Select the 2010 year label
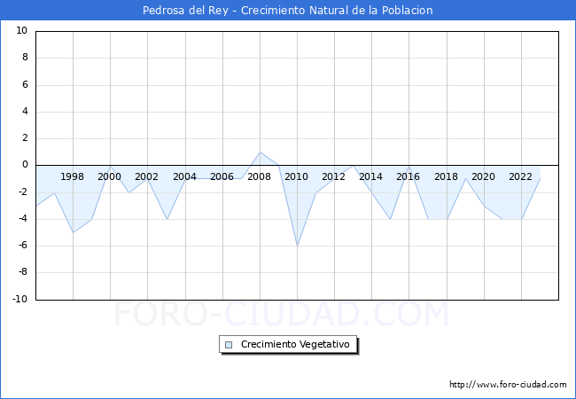This screenshot has height=399, width=576. pos(296,176)
